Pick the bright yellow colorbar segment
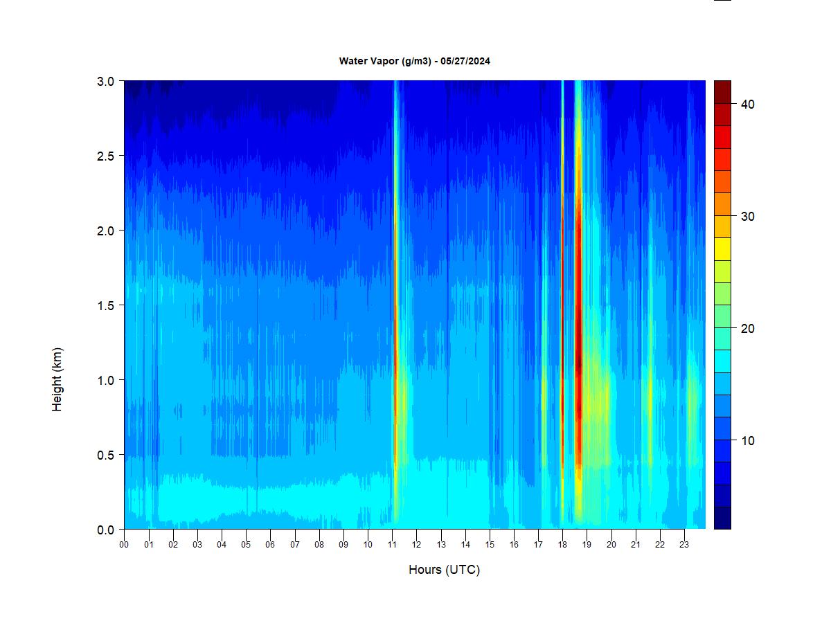This screenshot has height=623, width=831. (722, 249)
